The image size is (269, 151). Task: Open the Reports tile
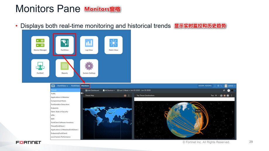(x=65, y=68)
